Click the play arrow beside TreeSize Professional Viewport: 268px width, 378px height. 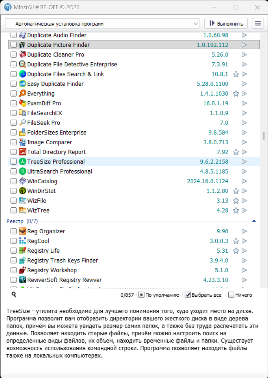coord(244,162)
